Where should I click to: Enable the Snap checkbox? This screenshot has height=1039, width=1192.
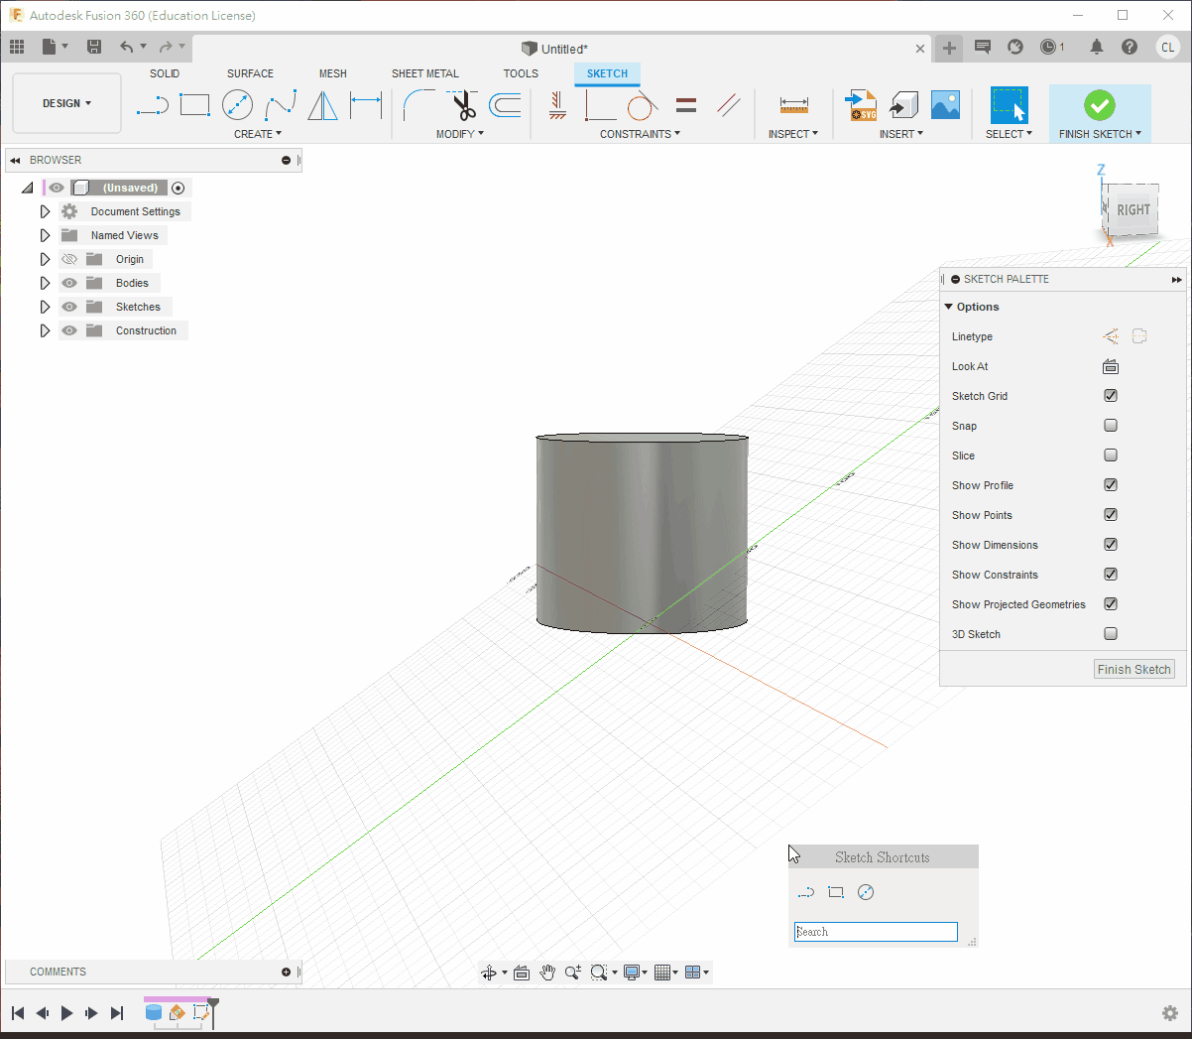pos(1111,426)
